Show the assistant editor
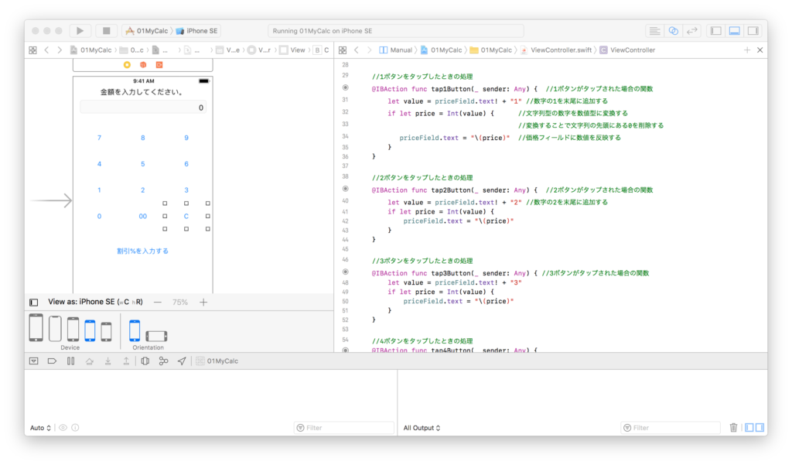 click(673, 31)
